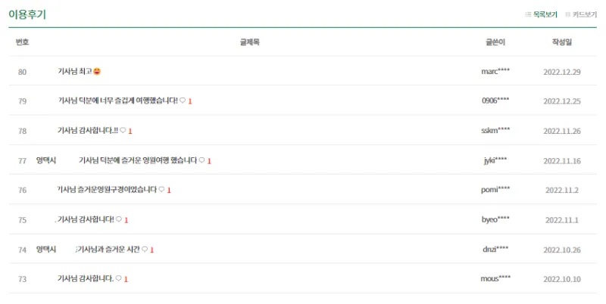606x304 pixels.
Task: Click the 글제목 column header
Action: click(250, 42)
